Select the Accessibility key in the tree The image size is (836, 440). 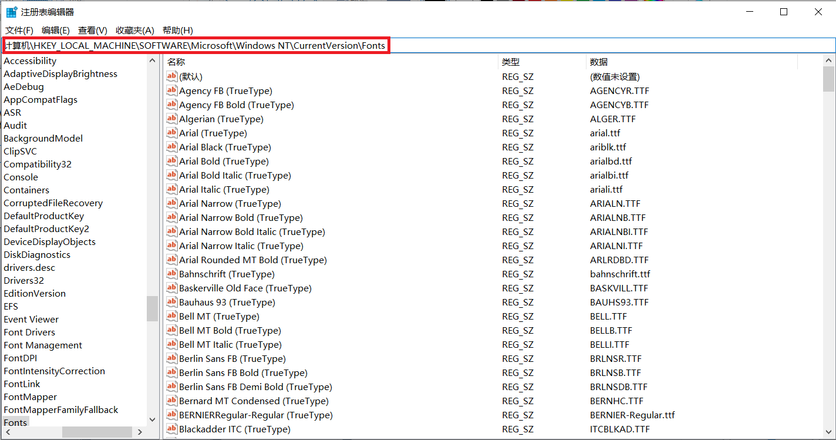30,61
